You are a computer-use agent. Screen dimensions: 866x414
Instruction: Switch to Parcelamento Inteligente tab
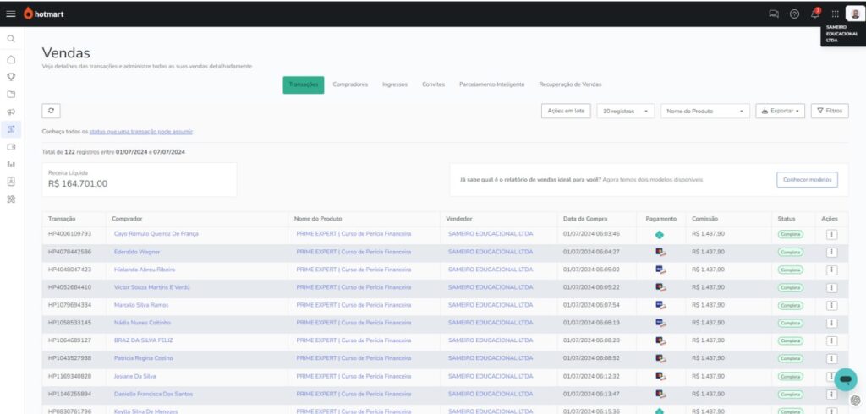[x=491, y=85]
